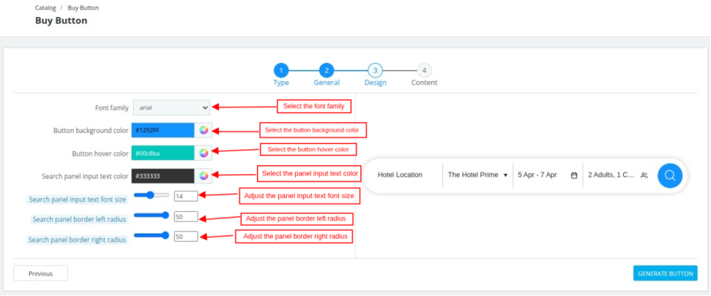
Task: Click the left radius value field
Action: click(186, 216)
